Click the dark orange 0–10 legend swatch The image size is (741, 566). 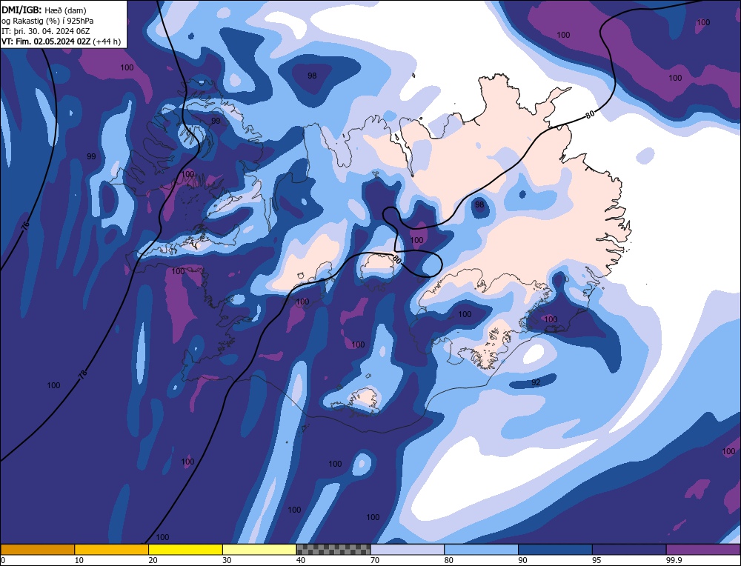tap(37, 550)
